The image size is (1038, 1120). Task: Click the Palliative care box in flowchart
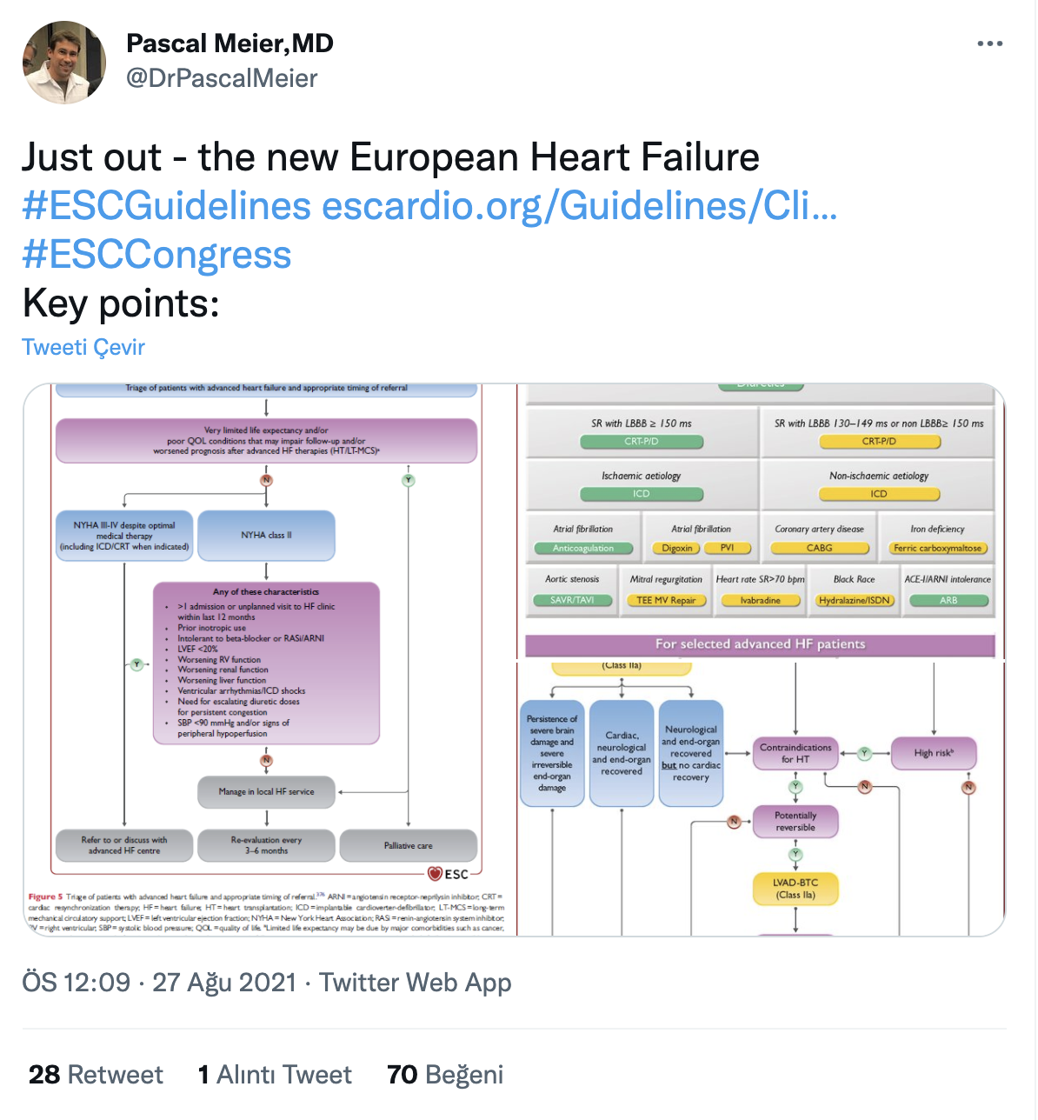click(408, 845)
